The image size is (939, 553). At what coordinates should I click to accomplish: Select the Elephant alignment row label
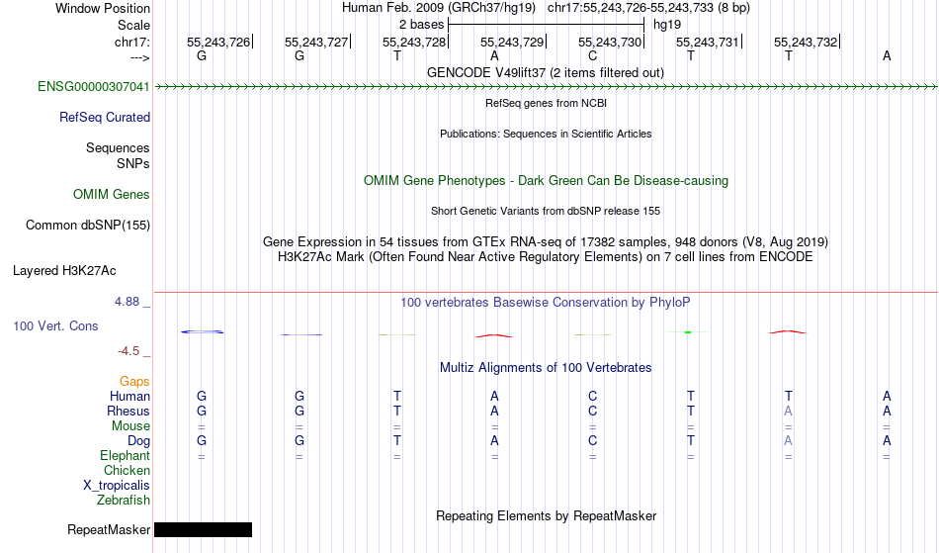point(126,456)
